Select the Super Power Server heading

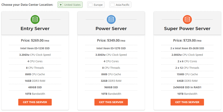[x=187, y=29]
